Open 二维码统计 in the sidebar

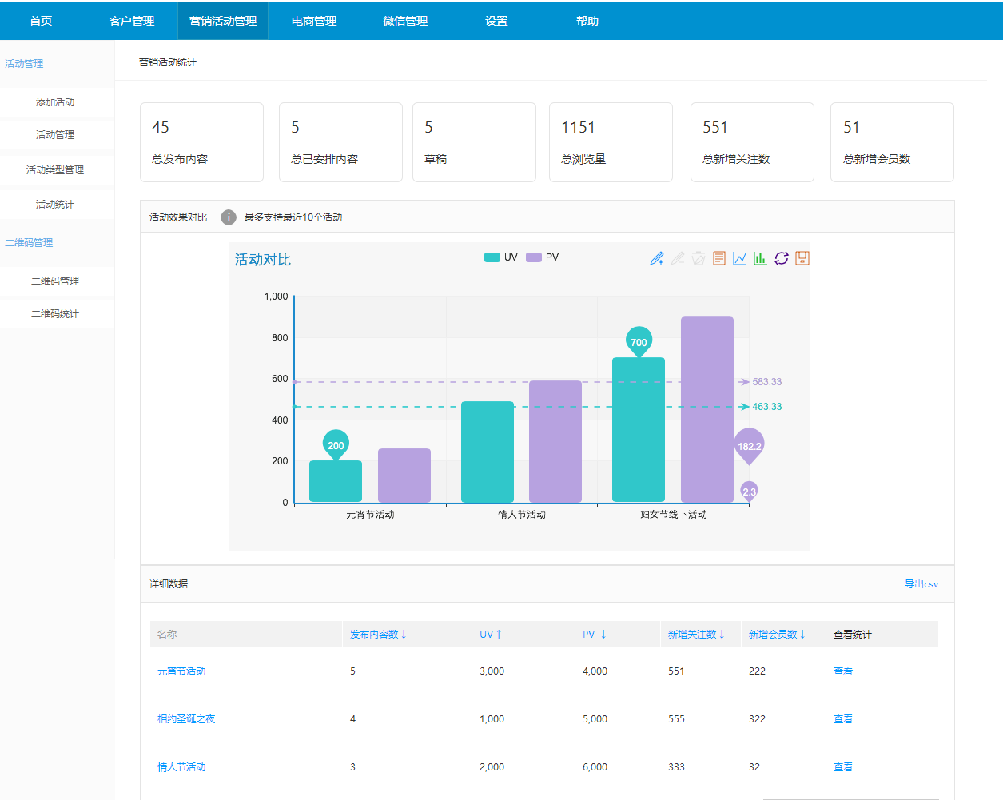[x=57, y=314]
